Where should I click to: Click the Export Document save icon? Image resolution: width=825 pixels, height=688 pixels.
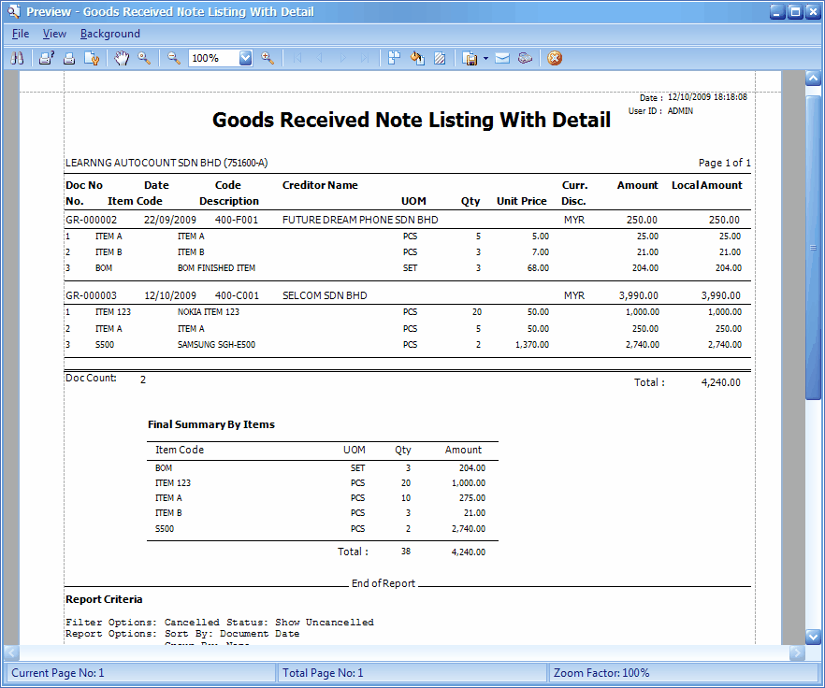tap(470, 58)
